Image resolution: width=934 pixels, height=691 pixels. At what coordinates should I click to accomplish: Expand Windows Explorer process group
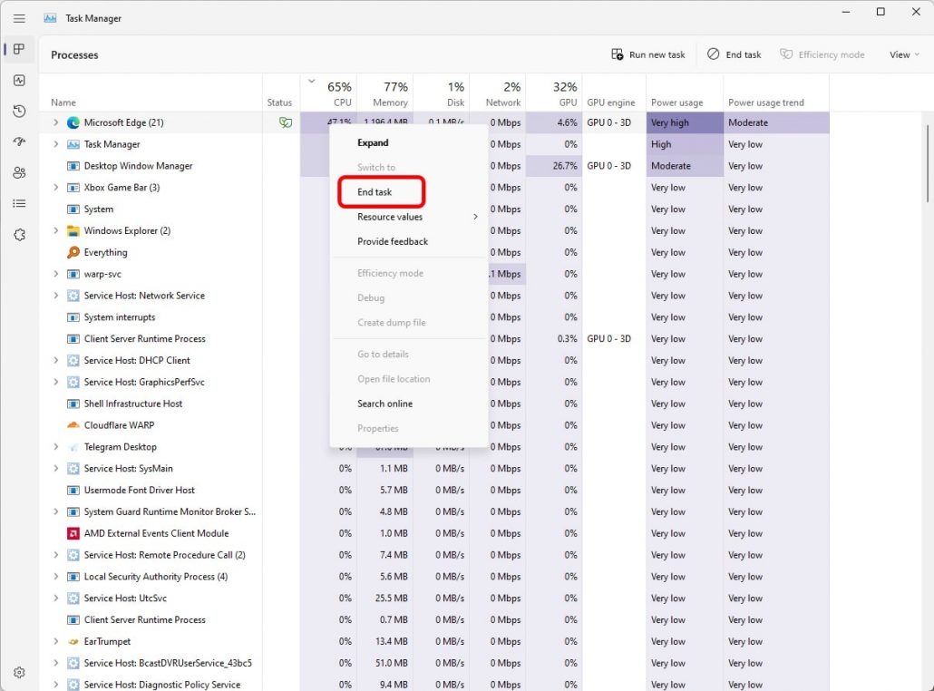pos(55,231)
